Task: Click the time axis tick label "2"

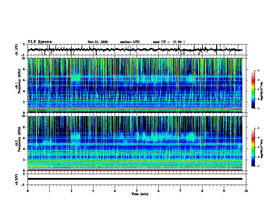Action: point(71,191)
